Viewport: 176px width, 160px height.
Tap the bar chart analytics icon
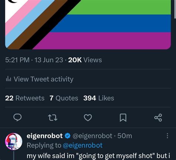coord(9,79)
